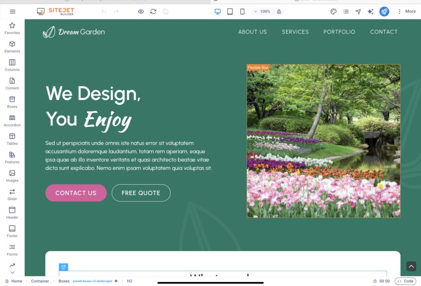Switch to the tablet viewport
The height and width of the screenshot is (286, 421).
click(230, 11)
